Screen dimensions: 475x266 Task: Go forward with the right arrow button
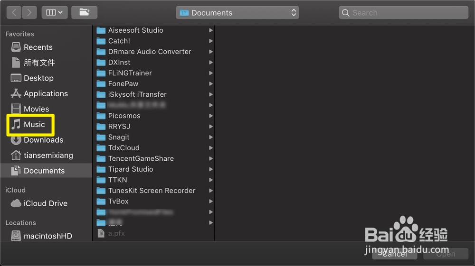click(x=29, y=12)
